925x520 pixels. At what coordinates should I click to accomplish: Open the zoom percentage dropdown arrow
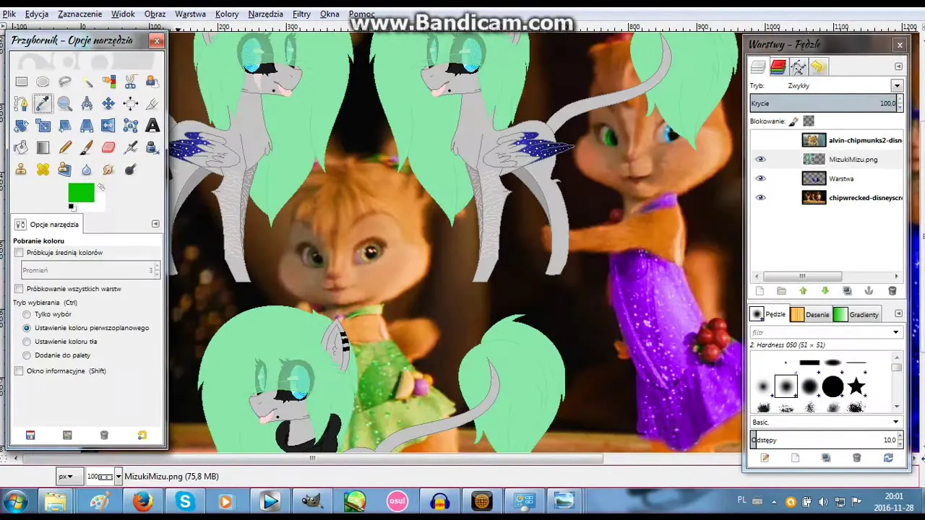[119, 477]
